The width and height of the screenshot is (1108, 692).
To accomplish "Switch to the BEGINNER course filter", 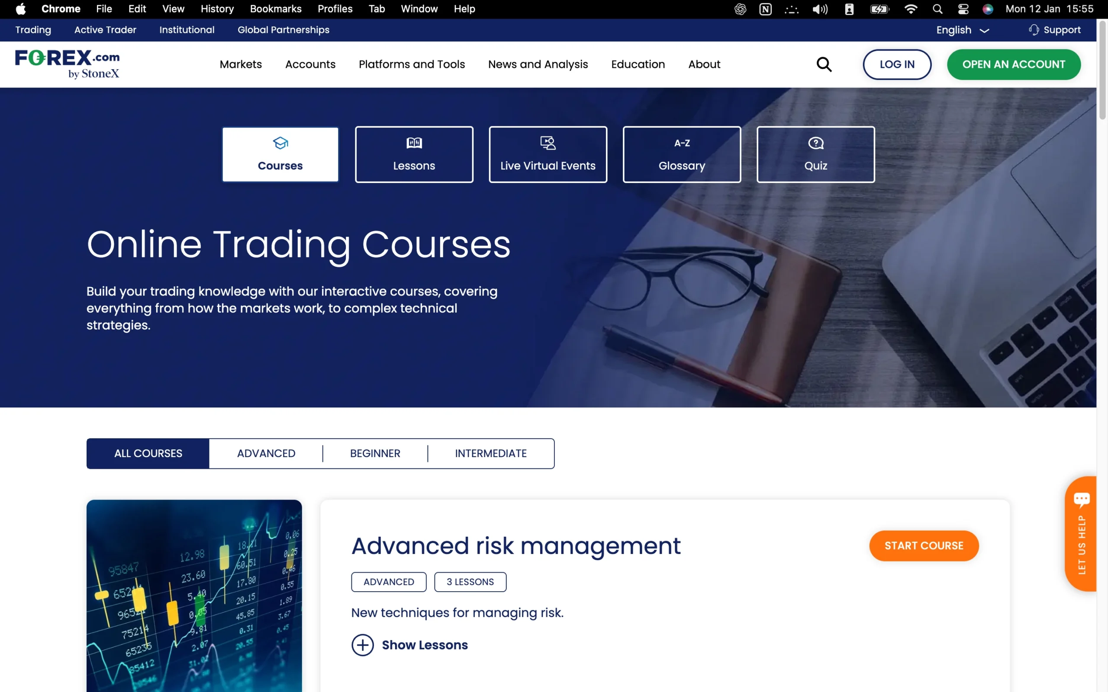I will 375,453.
